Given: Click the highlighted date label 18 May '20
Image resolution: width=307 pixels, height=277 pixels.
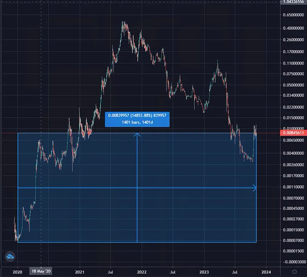Looking at the screenshot, I should 41,271.
